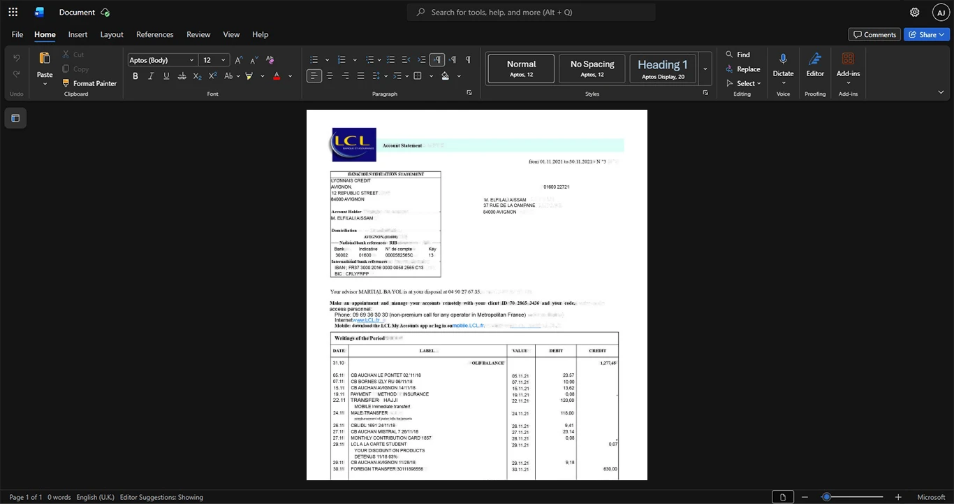
Task: Apply subscript formatting
Action: (x=198, y=75)
